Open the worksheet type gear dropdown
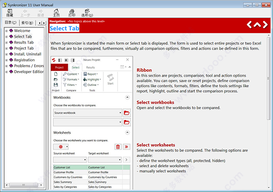Image resolution: width=273 pixels, height=192 pixels. point(61,147)
